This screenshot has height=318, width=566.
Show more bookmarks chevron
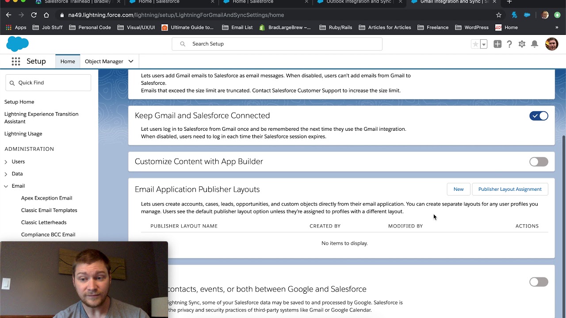[x=557, y=27]
